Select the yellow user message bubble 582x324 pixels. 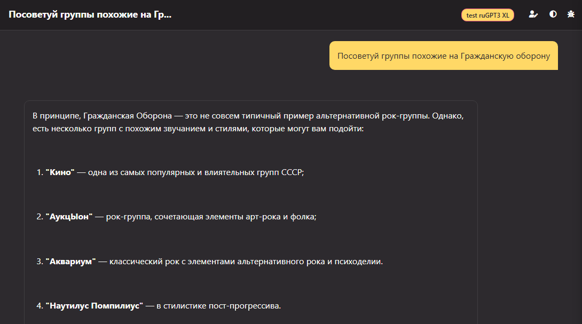pyautogui.click(x=444, y=56)
